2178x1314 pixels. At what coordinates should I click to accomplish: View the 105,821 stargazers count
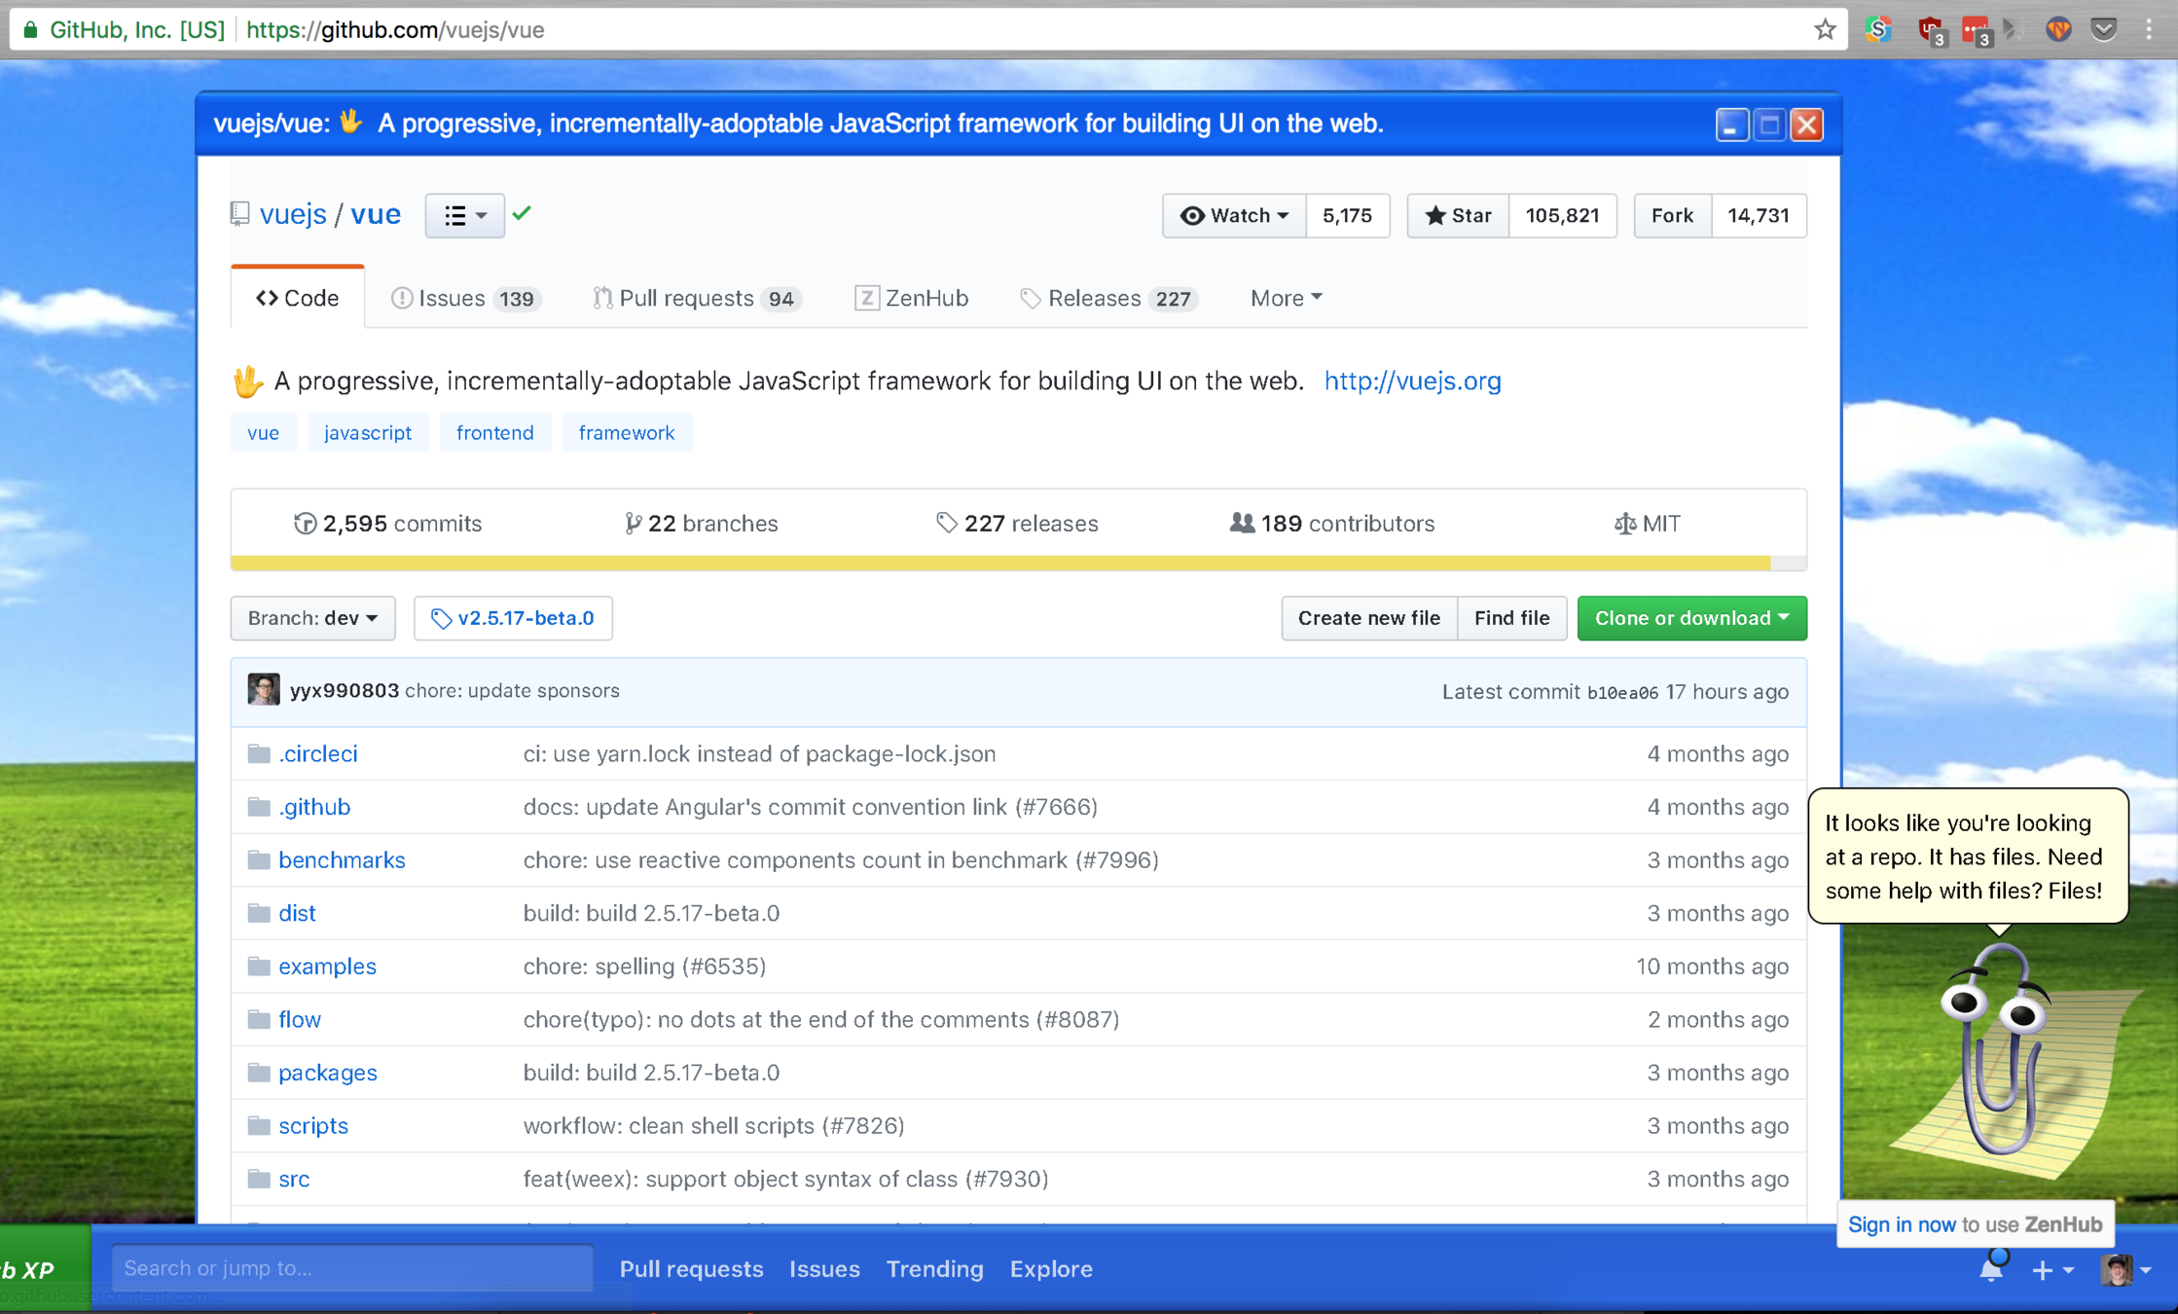(x=1562, y=215)
